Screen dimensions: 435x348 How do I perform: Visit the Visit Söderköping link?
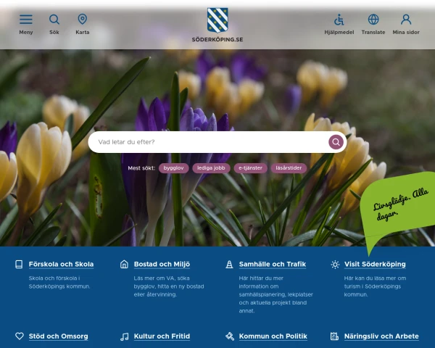point(375,264)
